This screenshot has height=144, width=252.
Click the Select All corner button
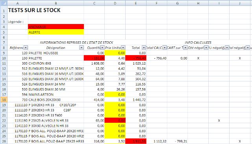pyautogui.click(x=4, y=3)
